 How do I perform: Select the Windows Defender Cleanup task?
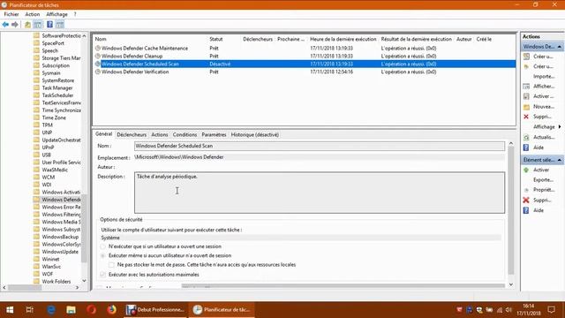[x=132, y=57]
